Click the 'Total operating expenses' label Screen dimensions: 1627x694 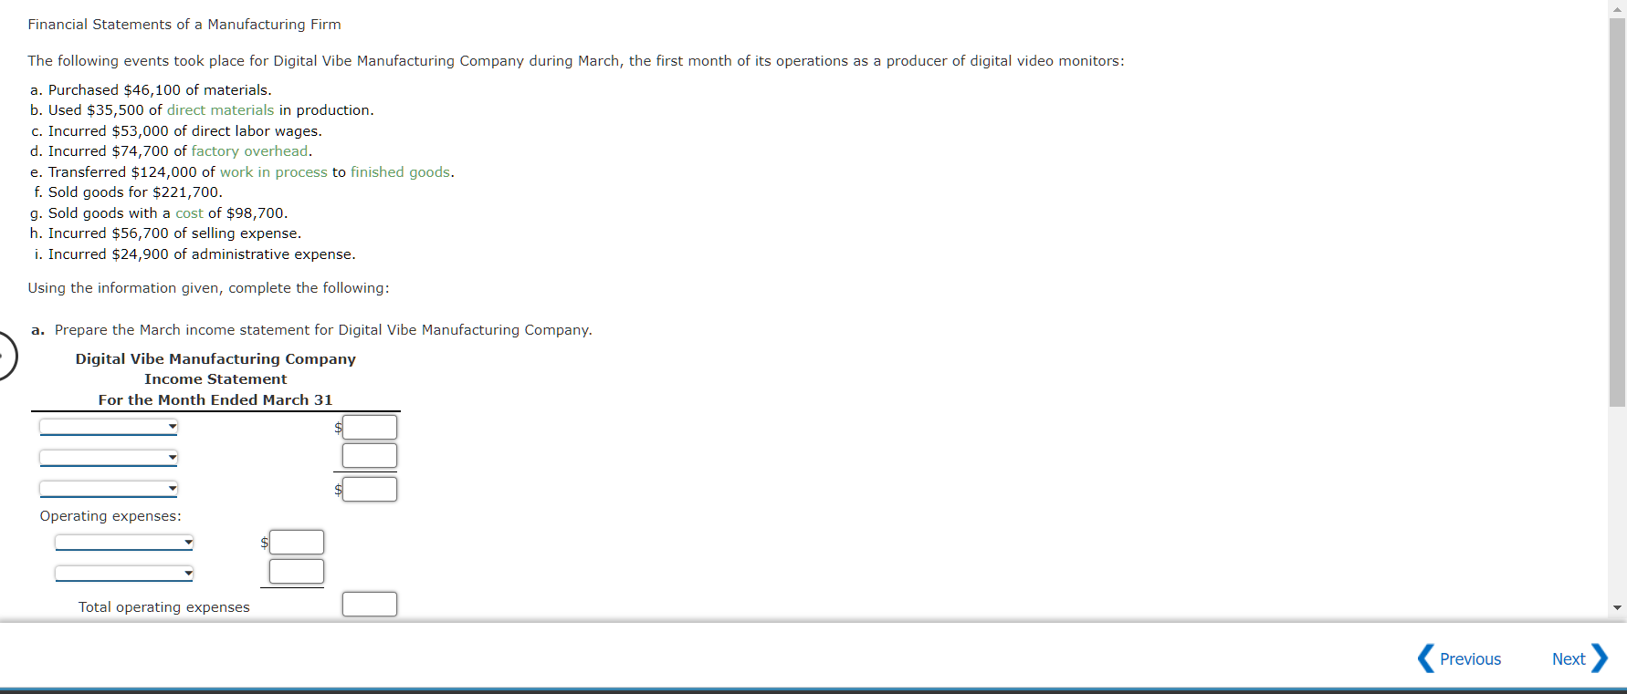163,607
